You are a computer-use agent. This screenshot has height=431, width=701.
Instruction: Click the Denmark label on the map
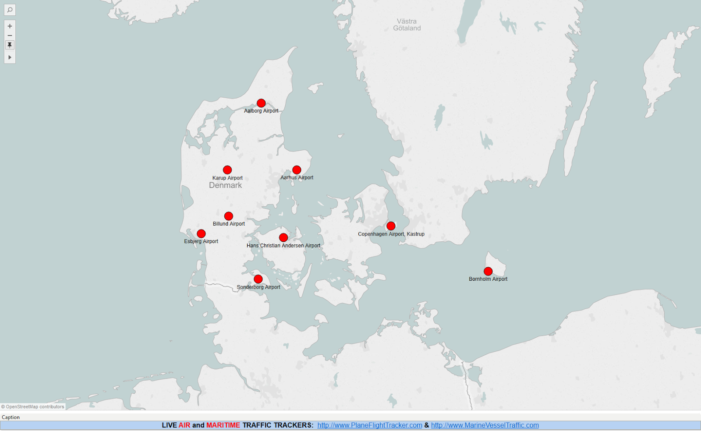click(226, 185)
